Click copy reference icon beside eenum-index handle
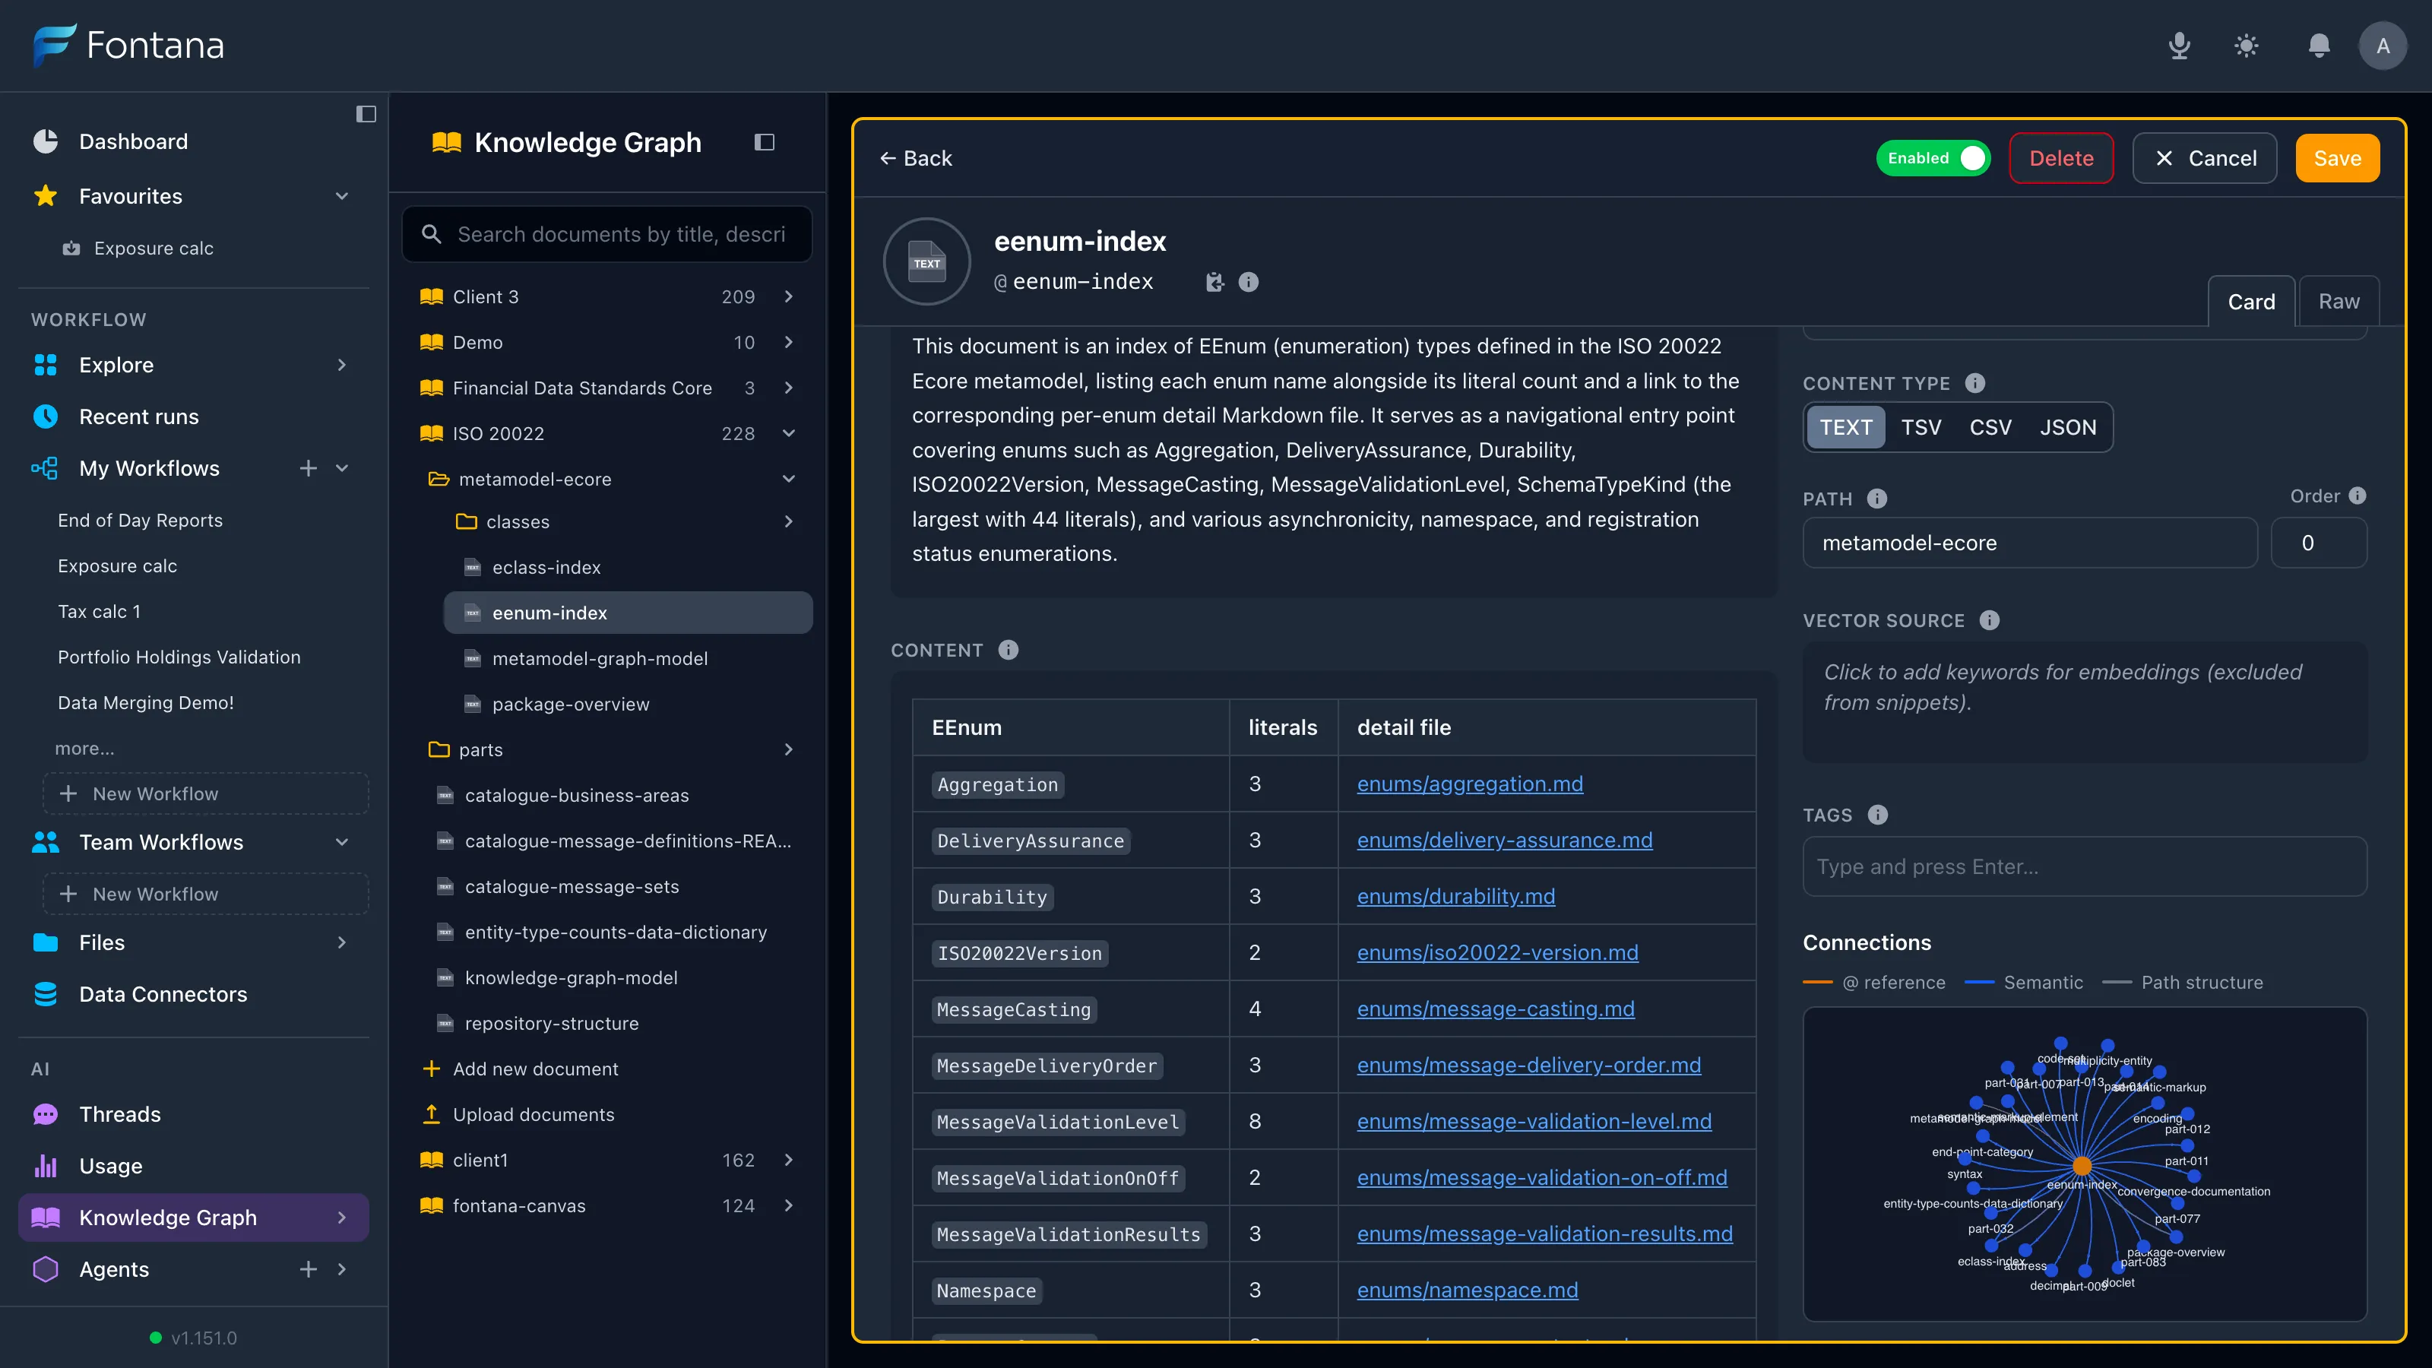The height and width of the screenshot is (1368, 2432). click(x=1215, y=282)
